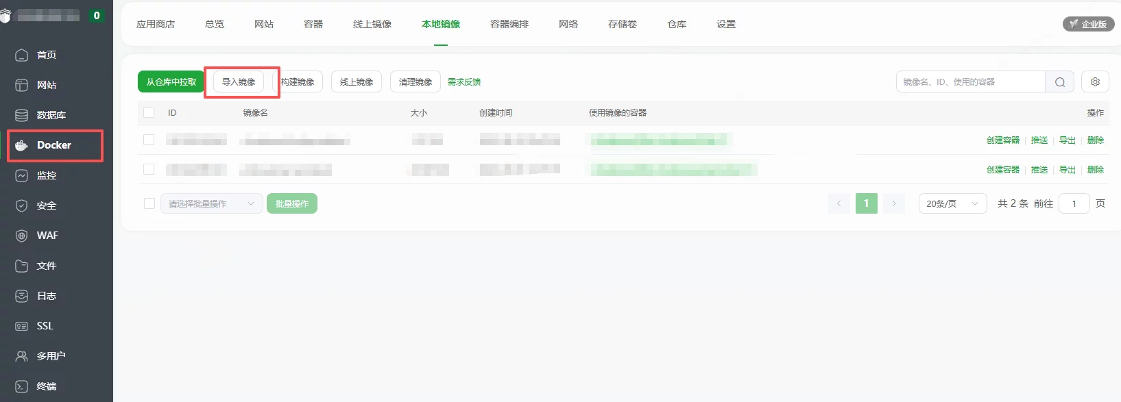
Task: Toggle the select-all header checkbox
Action: tap(149, 112)
